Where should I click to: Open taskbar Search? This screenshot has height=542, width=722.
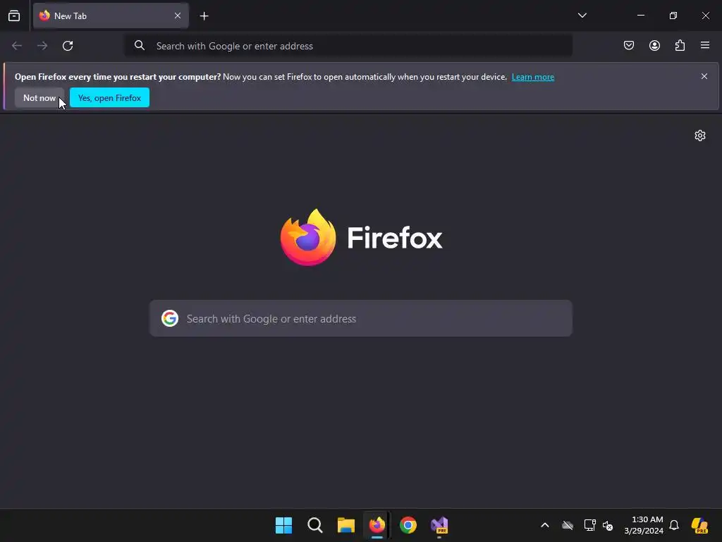(315, 525)
